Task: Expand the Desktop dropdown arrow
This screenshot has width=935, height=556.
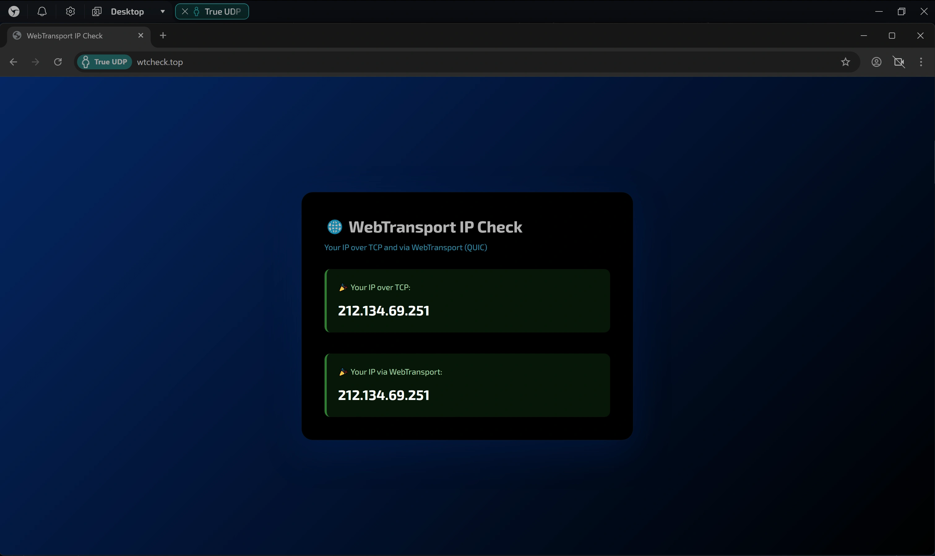Action: point(162,12)
